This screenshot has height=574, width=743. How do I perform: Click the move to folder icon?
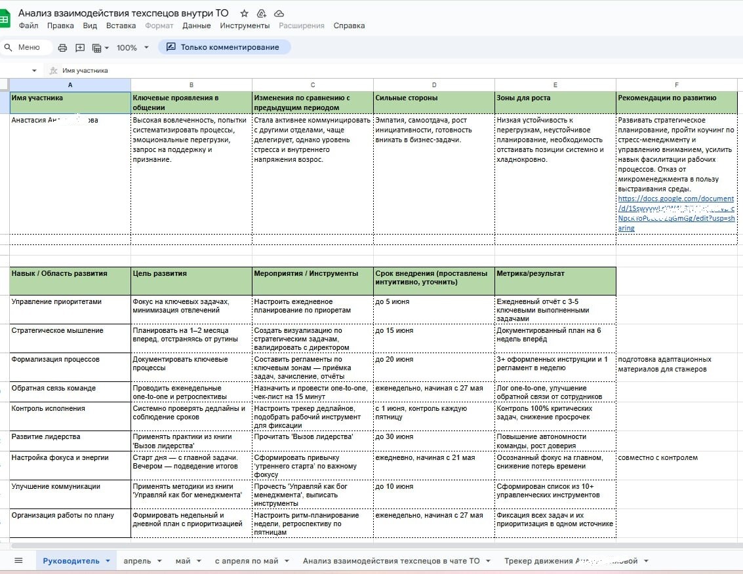coord(262,13)
